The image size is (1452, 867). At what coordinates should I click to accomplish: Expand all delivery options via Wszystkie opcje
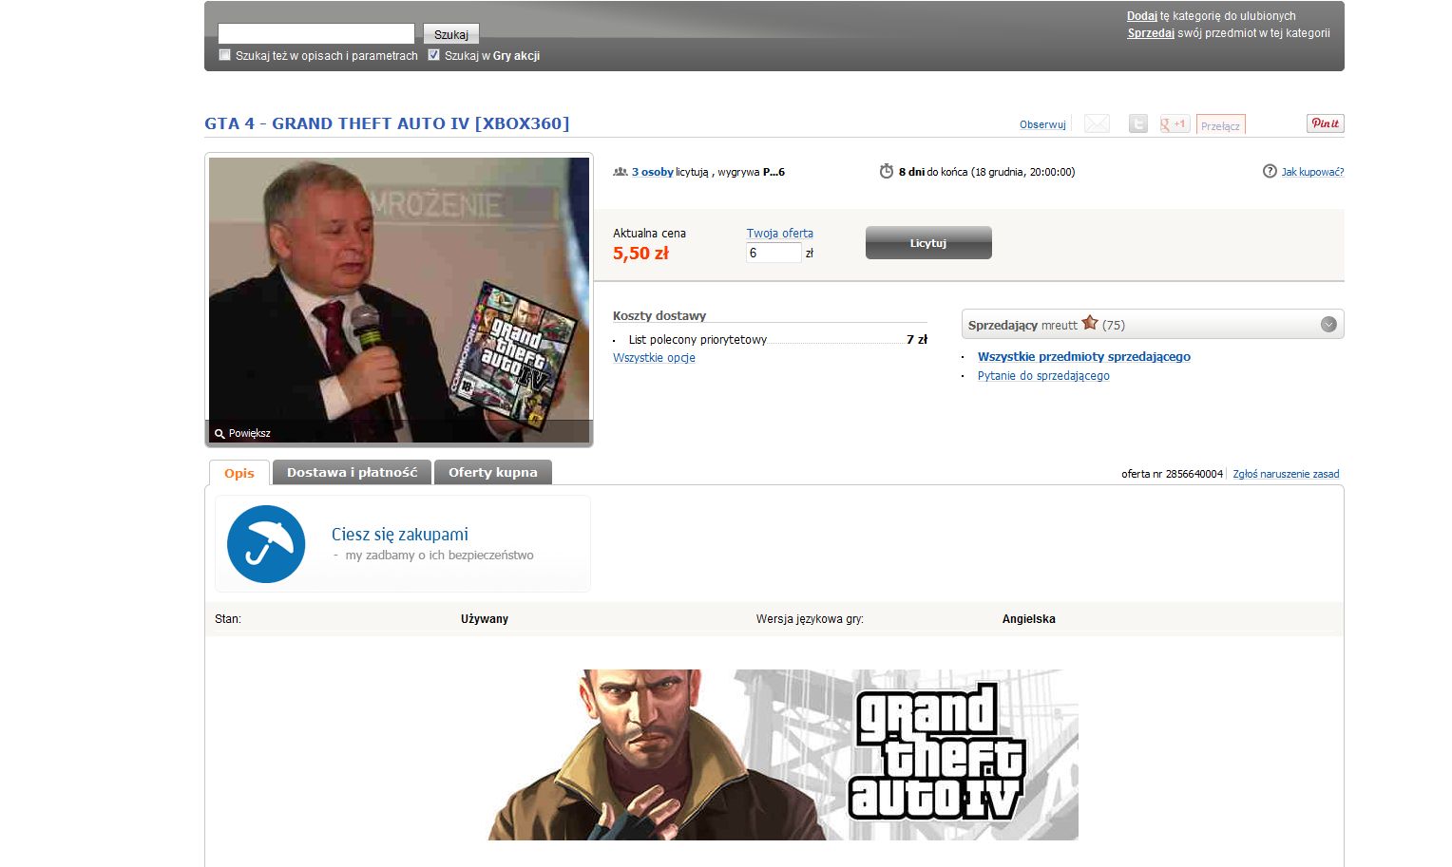654,358
